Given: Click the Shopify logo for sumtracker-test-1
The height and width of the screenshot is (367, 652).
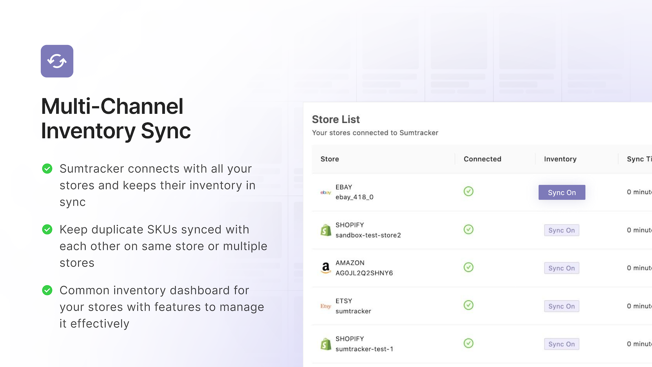Looking at the screenshot, I should (326, 344).
